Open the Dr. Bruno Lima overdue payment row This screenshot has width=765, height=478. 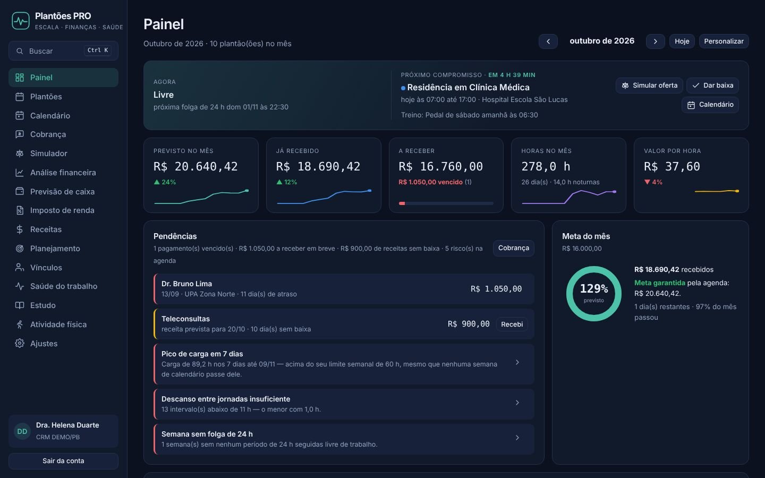coord(344,289)
